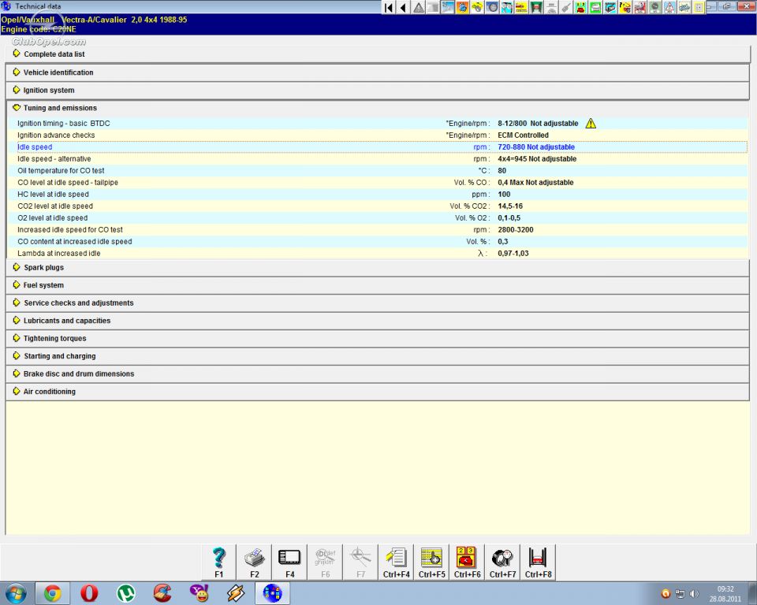The height and width of the screenshot is (605, 757).
Task: Collapse the Tuning and emissions section
Action: (x=378, y=108)
